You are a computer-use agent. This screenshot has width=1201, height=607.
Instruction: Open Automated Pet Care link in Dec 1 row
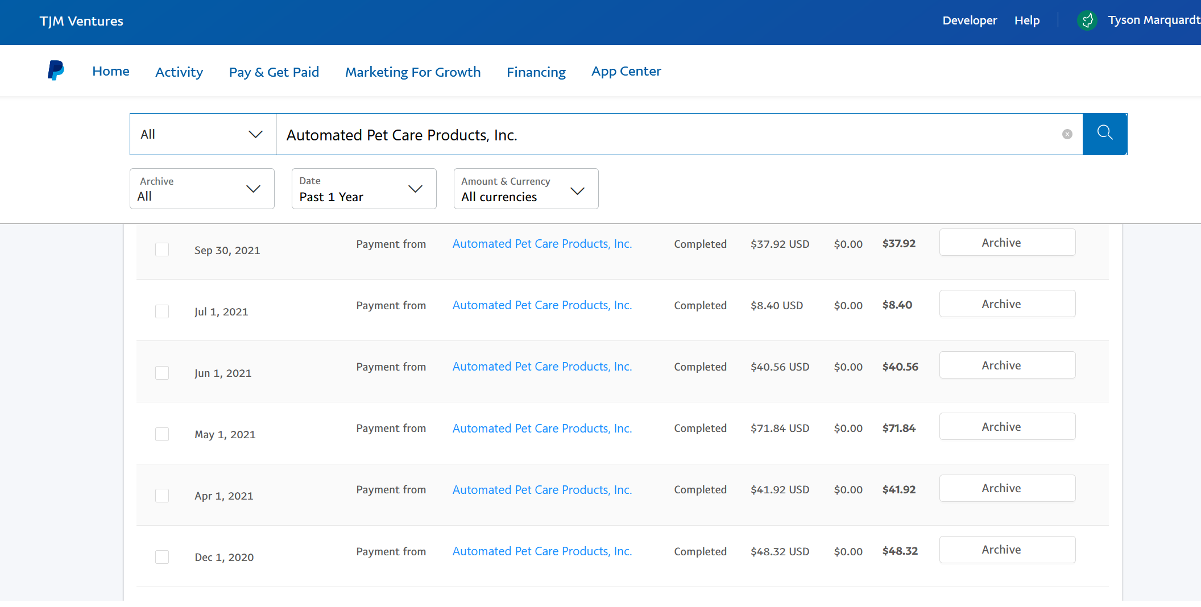point(542,551)
